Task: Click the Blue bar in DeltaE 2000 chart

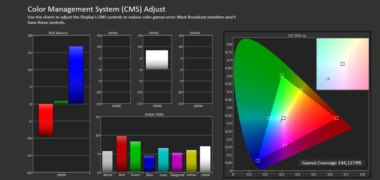Action: (x=149, y=164)
